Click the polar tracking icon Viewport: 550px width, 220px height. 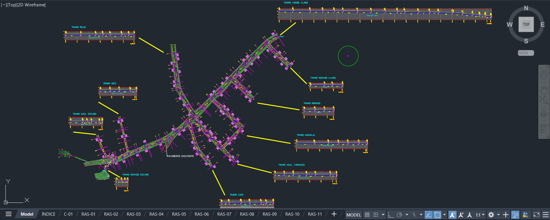[x=399, y=215]
